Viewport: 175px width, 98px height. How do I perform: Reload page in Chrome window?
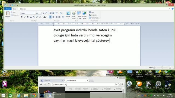click(x=49, y=84)
